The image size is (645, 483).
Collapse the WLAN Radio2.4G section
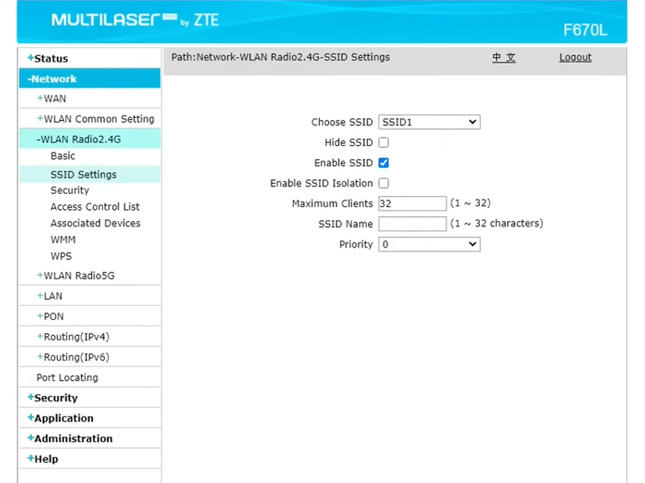(79, 139)
